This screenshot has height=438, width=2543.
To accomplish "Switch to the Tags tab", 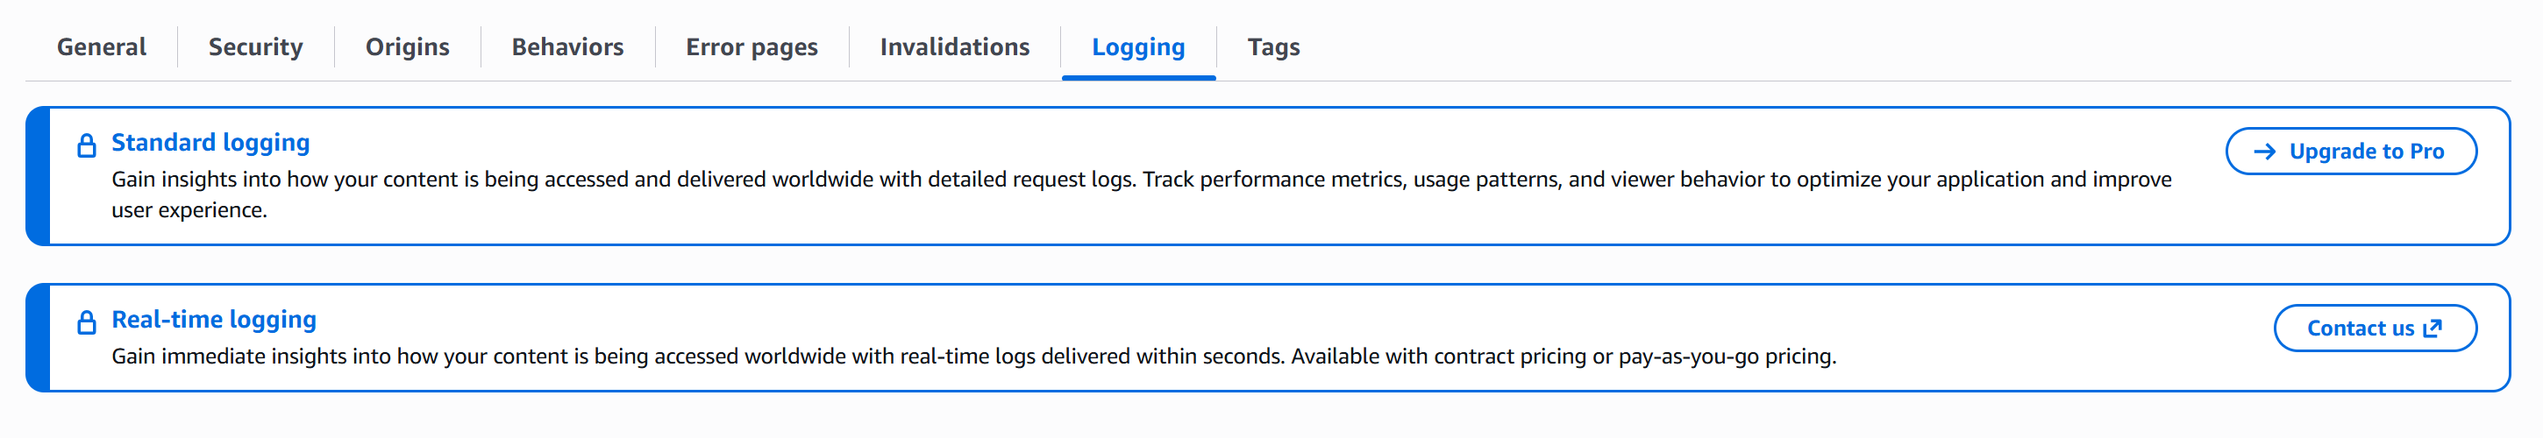I will tap(1273, 47).
